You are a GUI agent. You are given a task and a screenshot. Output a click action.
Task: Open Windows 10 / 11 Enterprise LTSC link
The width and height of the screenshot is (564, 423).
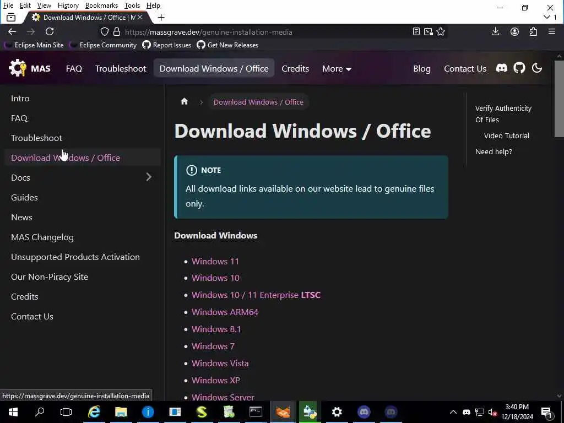click(x=256, y=295)
